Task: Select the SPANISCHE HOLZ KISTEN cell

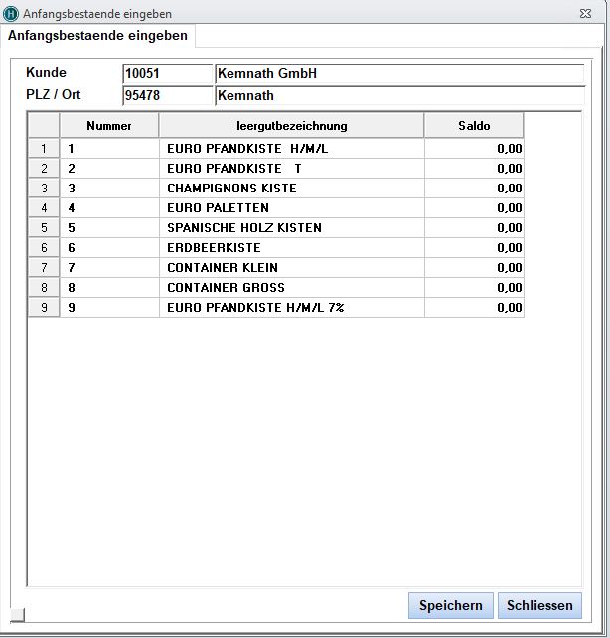Action: [291, 228]
